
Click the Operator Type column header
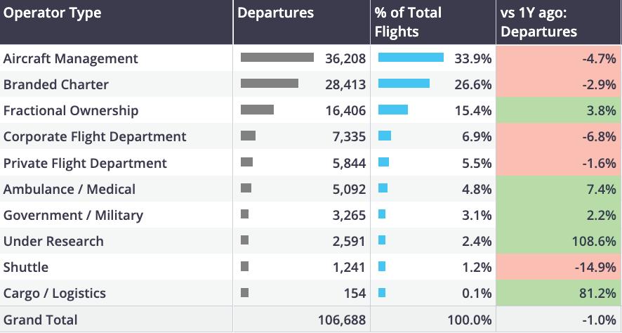coord(53,13)
